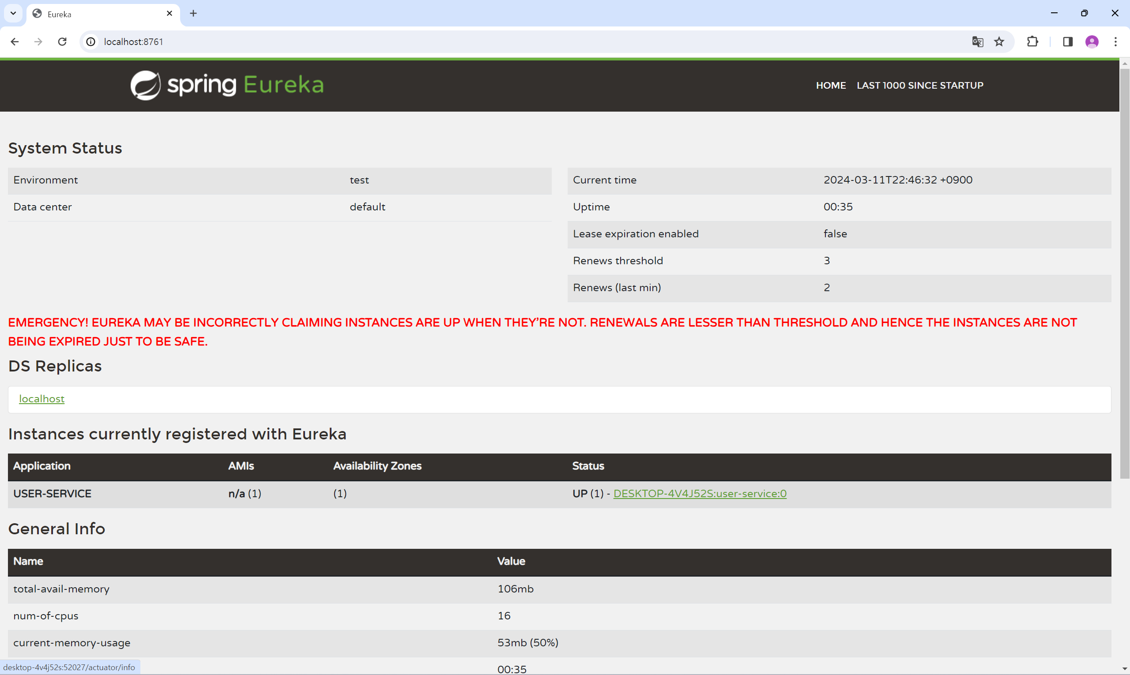Open the site information icon
The width and height of the screenshot is (1130, 675).
click(91, 42)
